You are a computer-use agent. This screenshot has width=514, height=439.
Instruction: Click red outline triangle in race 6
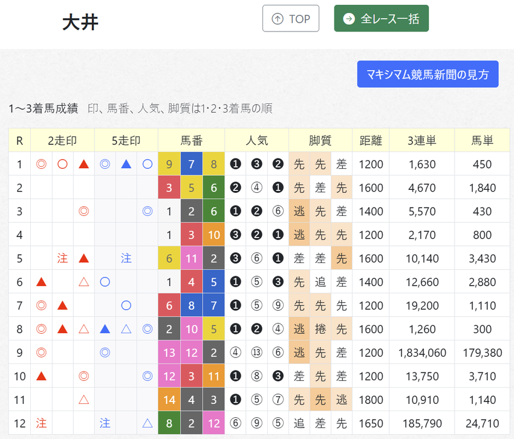(x=84, y=282)
